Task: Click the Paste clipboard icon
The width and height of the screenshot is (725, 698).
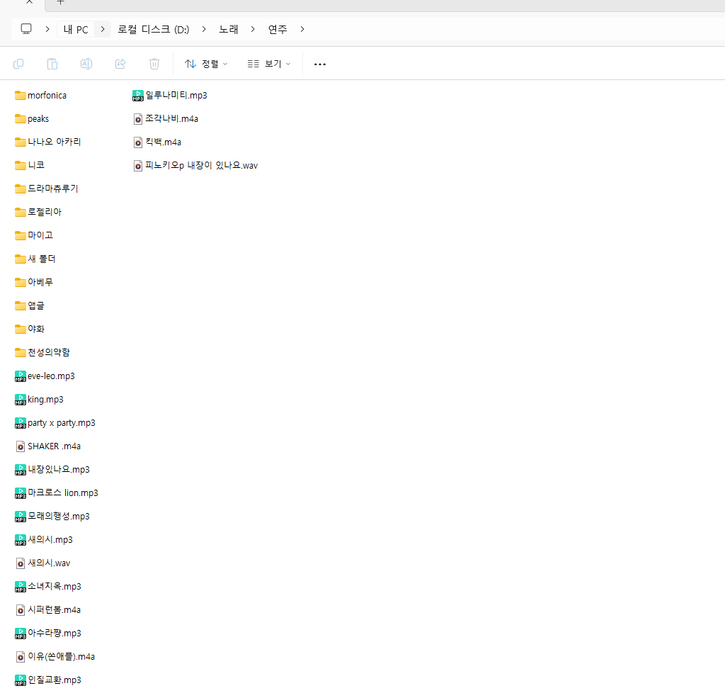Action: [52, 64]
